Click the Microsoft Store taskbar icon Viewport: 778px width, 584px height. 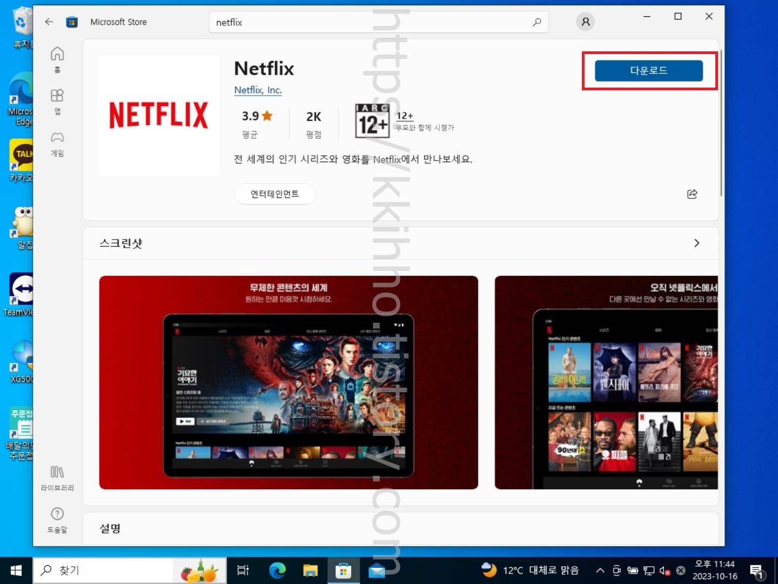[x=343, y=570]
